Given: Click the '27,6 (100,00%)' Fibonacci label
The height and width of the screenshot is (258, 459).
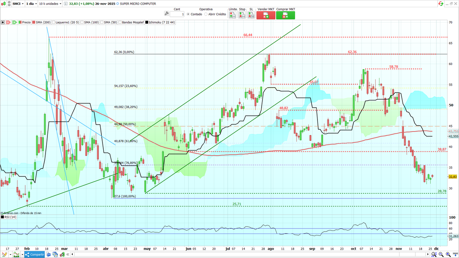Looking at the screenshot, I should tap(125, 196).
